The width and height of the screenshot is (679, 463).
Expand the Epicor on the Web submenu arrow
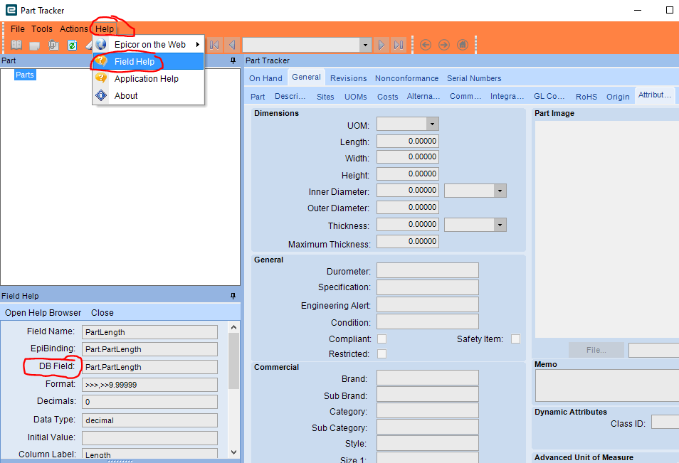[198, 44]
